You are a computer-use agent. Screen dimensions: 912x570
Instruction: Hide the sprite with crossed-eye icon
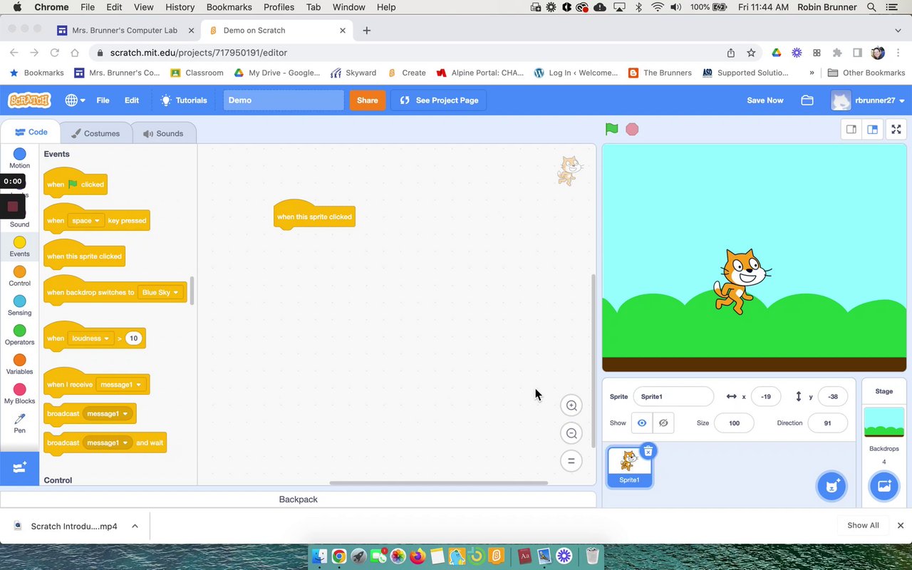(663, 423)
